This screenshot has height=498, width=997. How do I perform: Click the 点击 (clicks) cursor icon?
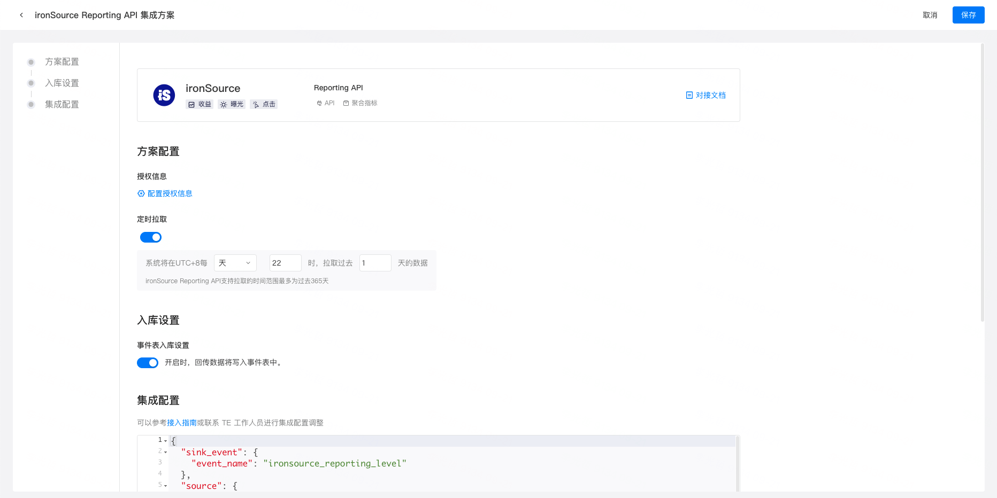[x=257, y=104]
